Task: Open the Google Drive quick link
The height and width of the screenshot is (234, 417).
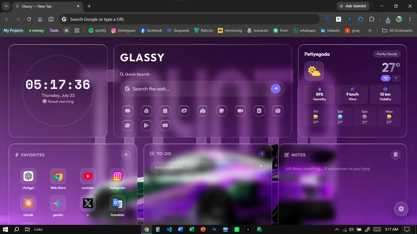Action: 147,111
